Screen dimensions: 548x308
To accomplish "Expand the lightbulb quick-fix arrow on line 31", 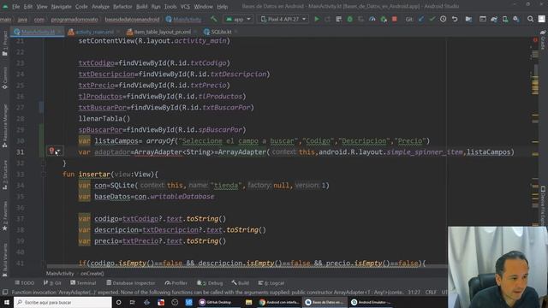I will (x=59, y=151).
